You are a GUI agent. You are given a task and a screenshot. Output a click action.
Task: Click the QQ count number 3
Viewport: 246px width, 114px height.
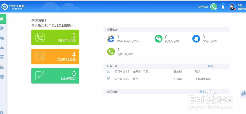[x=204, y=37]
